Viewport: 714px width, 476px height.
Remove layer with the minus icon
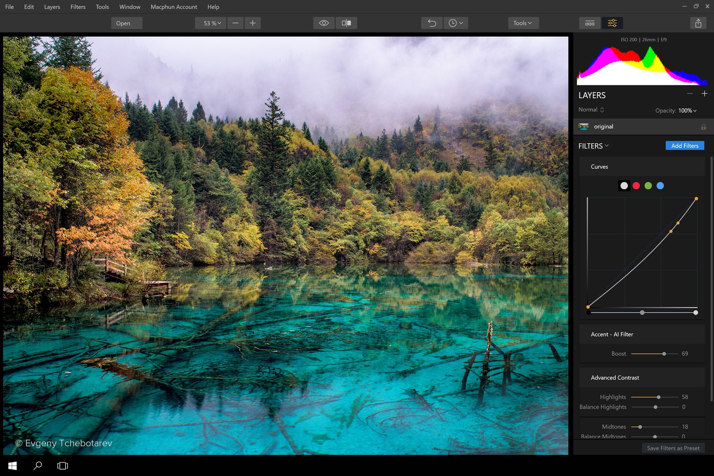point(690,94)
